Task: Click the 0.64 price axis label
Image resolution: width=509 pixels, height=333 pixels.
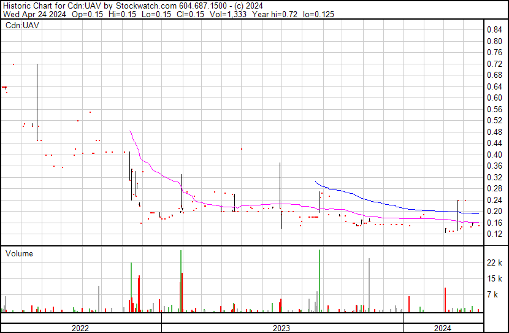Action: [494, 86]
